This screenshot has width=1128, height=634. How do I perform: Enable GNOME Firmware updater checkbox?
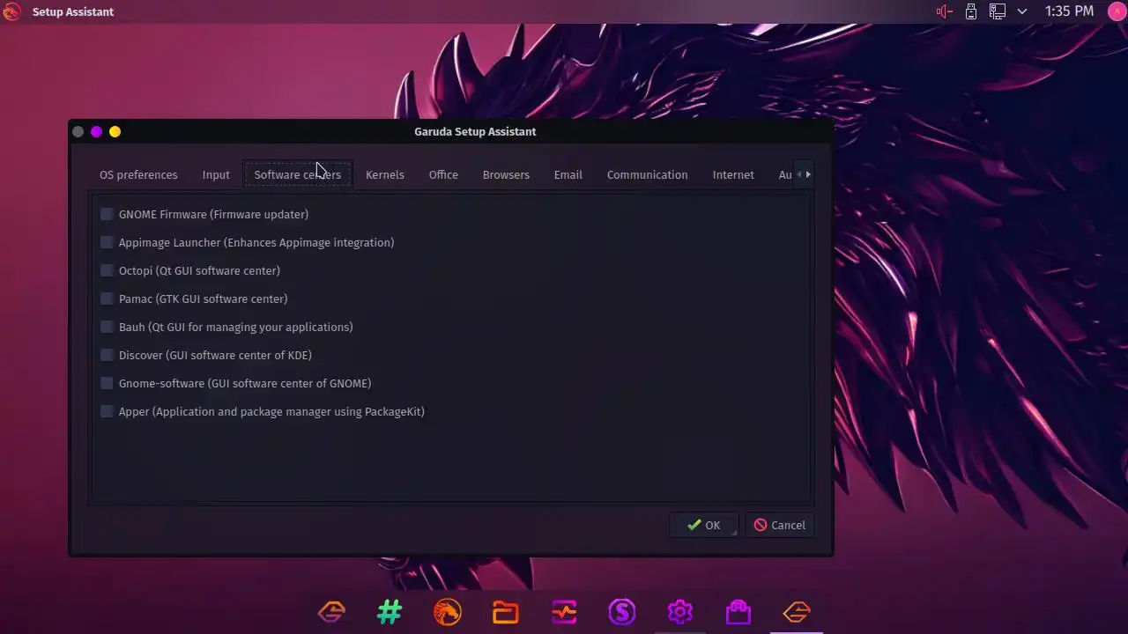[x=107, y=214]
